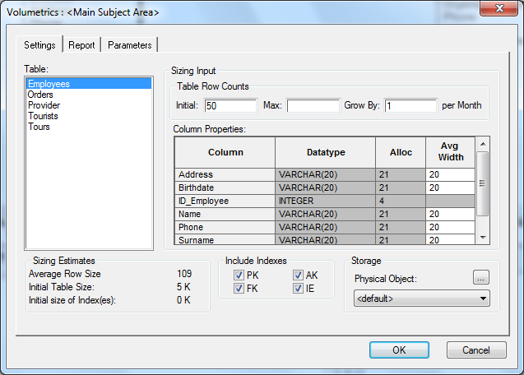Viewport: 524px width, 375px height.
Task: Close the Volumetrics dialog
Action: pos(499,8)
